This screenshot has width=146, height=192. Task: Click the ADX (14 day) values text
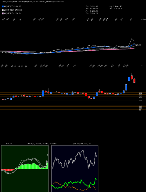click(82, 144)
